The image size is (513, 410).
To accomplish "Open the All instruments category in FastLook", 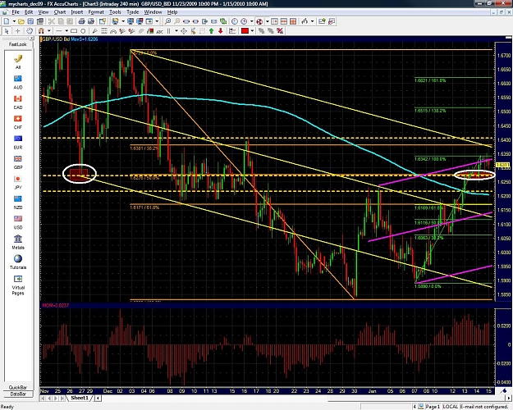I will point(18,61).
